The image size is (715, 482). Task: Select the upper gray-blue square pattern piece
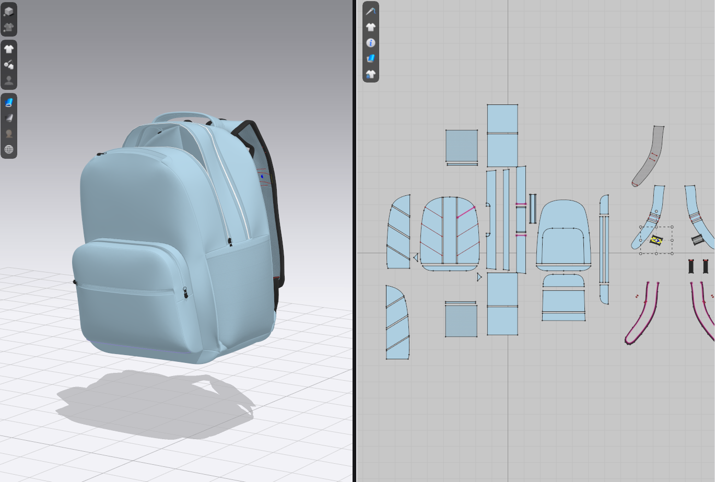tap(462, 146)
